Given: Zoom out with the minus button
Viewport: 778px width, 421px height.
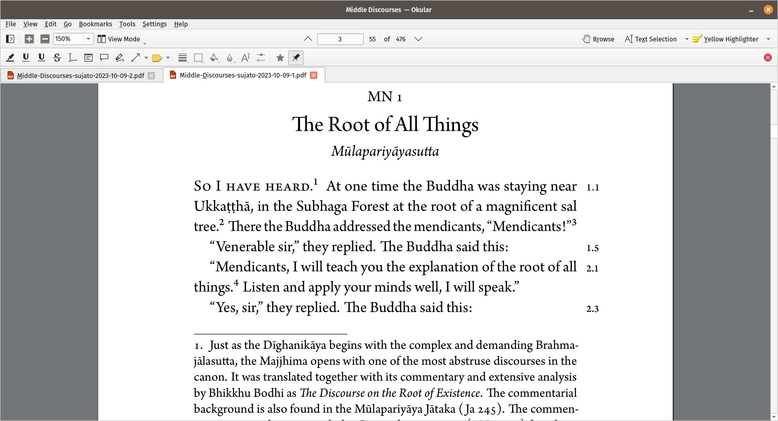Looking at the screenshot, I should click(45, 39).
